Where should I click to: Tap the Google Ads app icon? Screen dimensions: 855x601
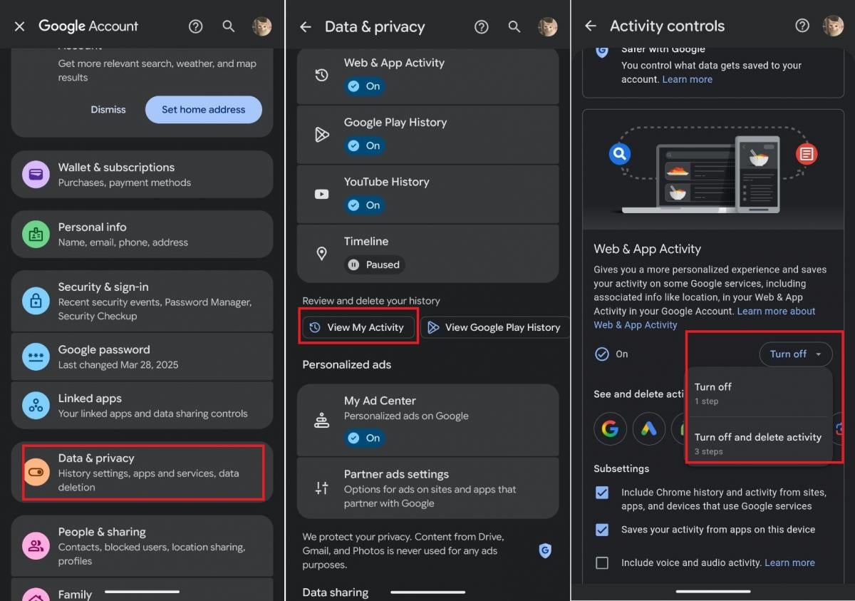[648, 428]
